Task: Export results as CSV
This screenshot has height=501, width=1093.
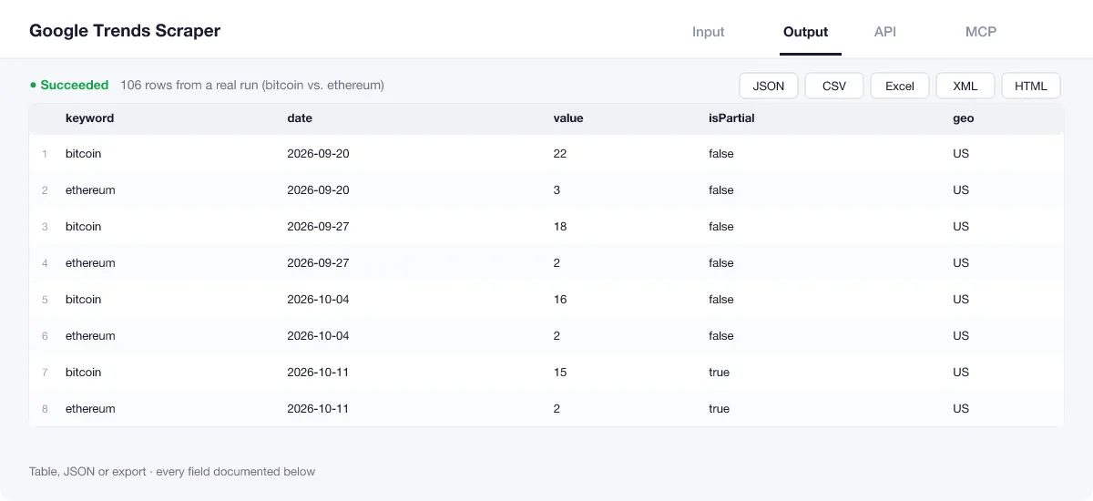Action: (x=834, y=86)
